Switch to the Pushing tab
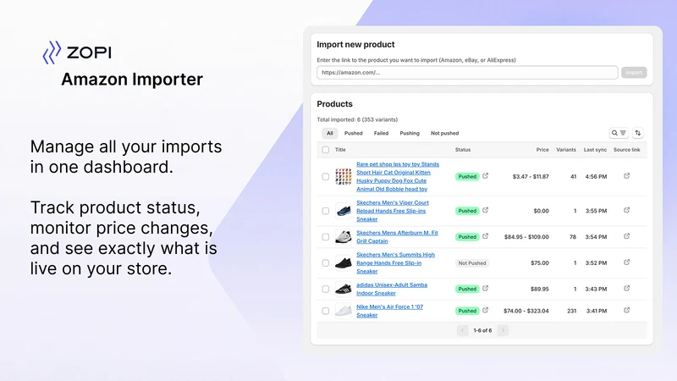The image size is (677, 381). (410, 133)
